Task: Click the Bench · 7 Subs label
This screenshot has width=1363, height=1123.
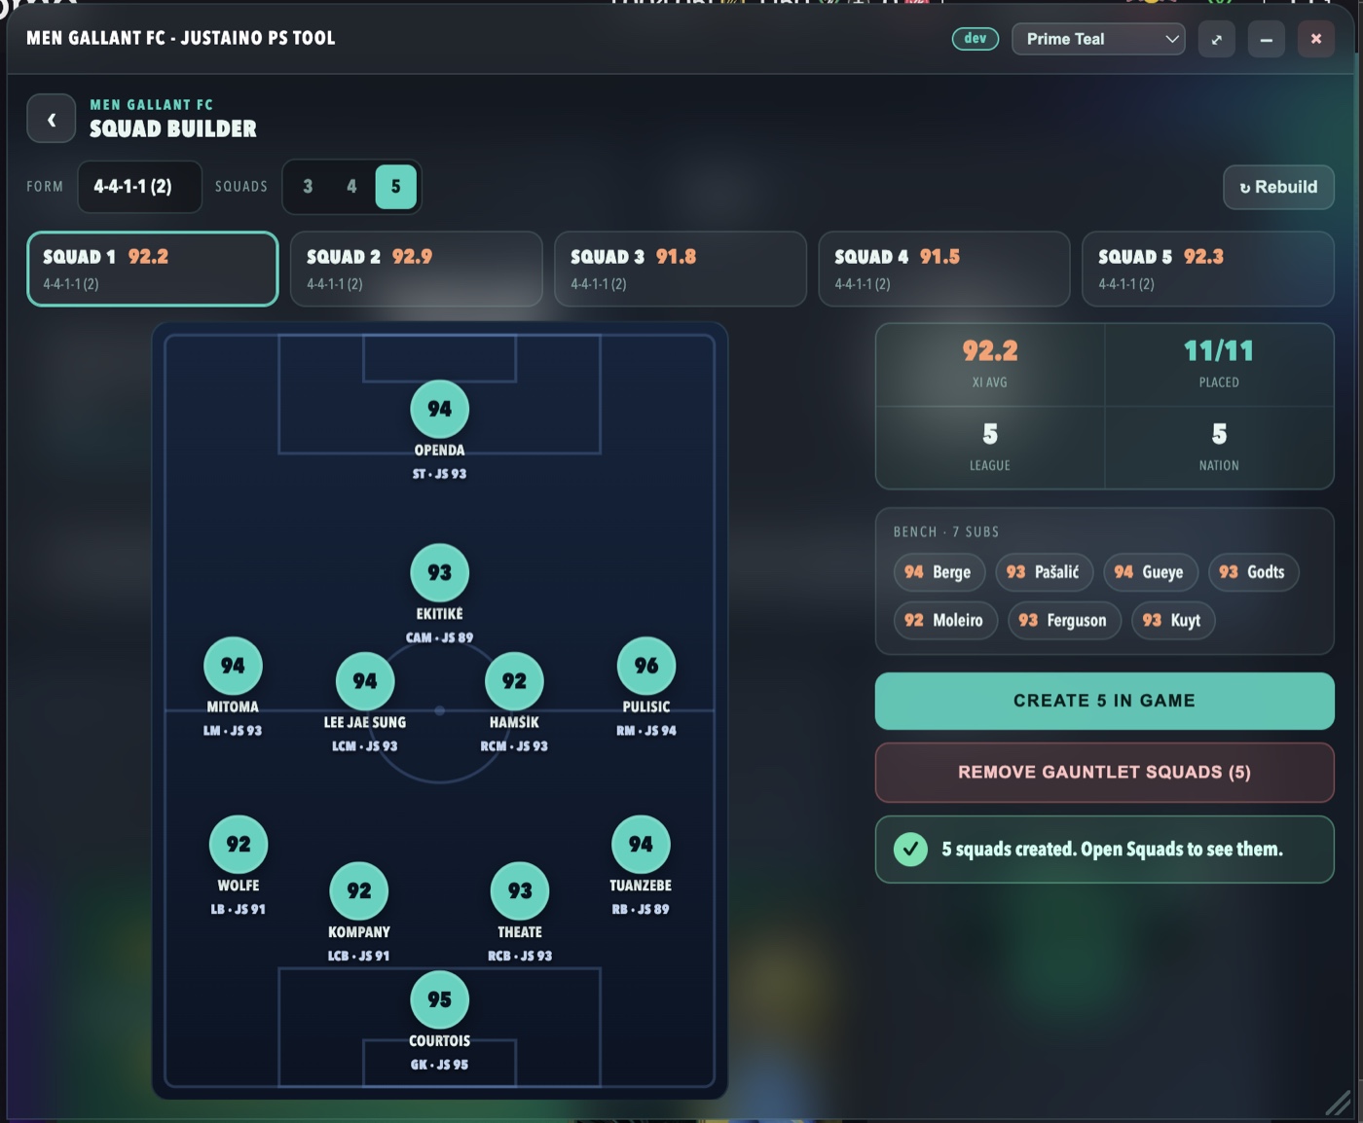Action: [x=946, y=532]
